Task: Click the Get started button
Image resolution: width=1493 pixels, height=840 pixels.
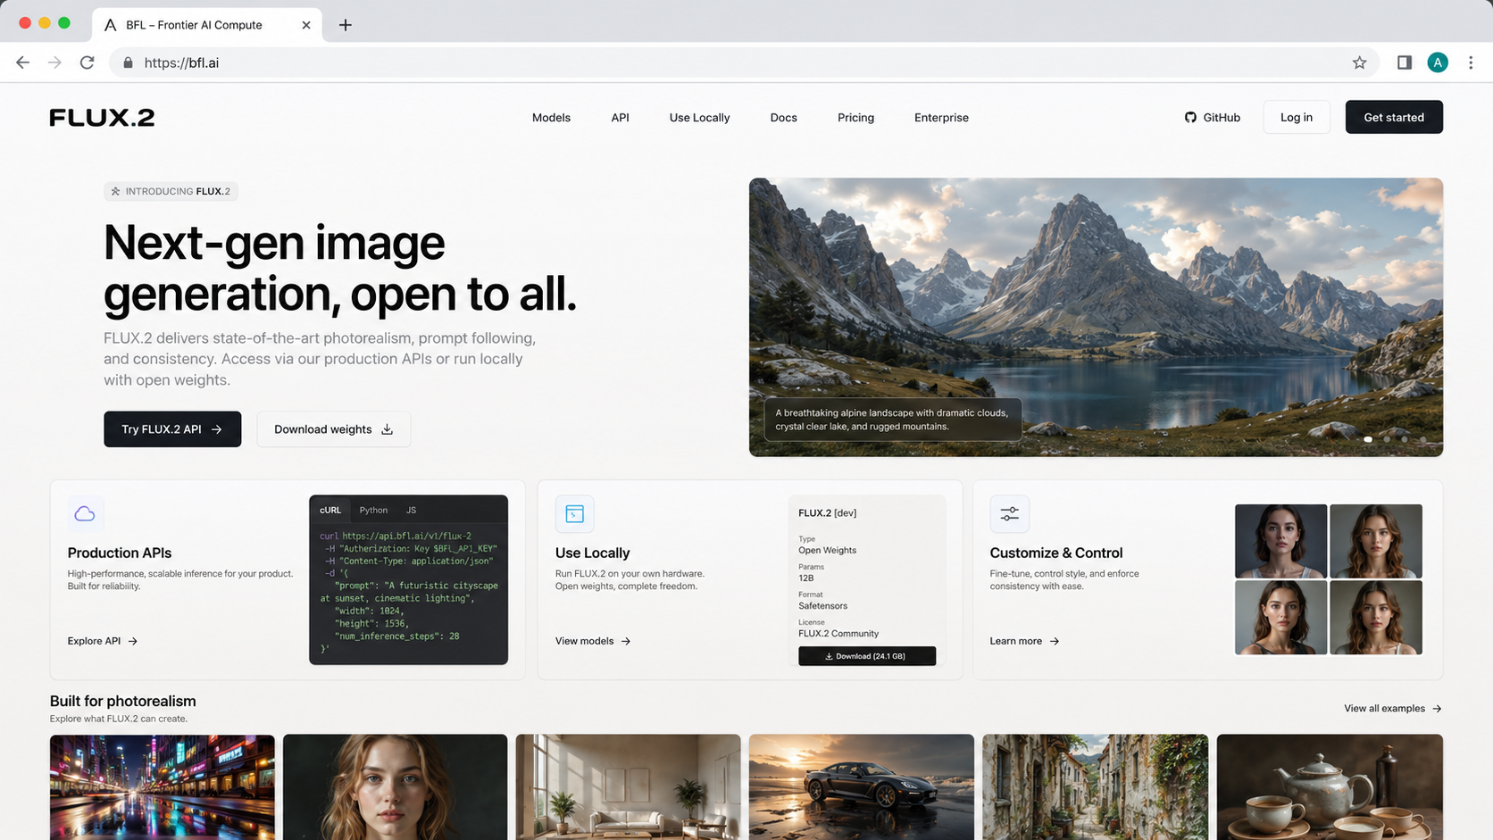Action: coord(1394,117)
